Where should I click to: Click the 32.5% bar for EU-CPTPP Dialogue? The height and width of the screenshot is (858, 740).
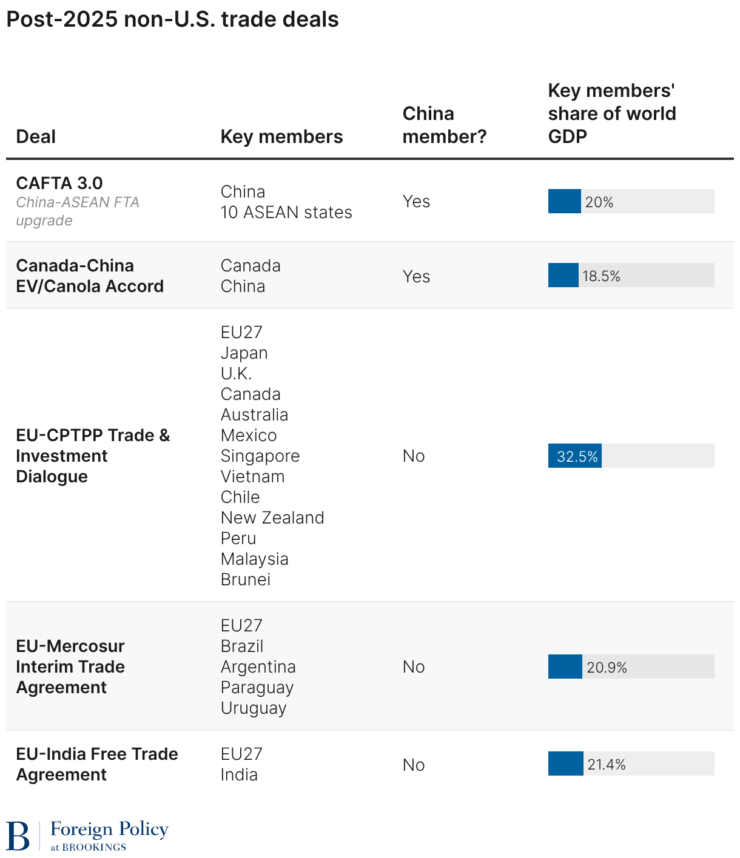[631, 456]
